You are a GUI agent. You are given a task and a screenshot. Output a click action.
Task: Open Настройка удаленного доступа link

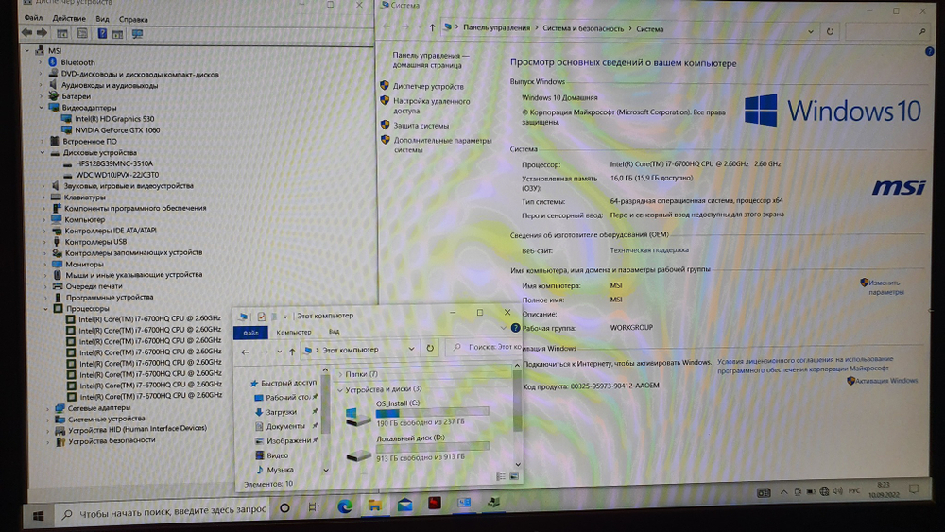431,106
